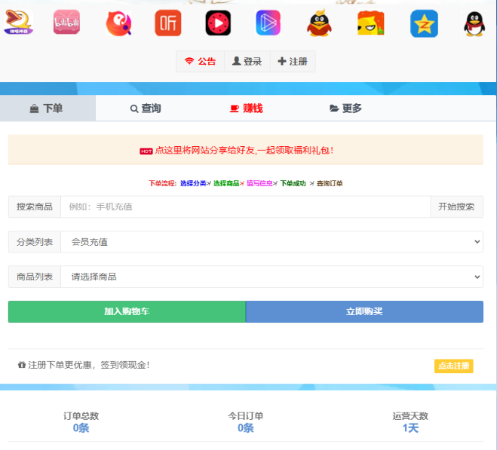Click the black-red play button video icon

click(x=218, y=23)
